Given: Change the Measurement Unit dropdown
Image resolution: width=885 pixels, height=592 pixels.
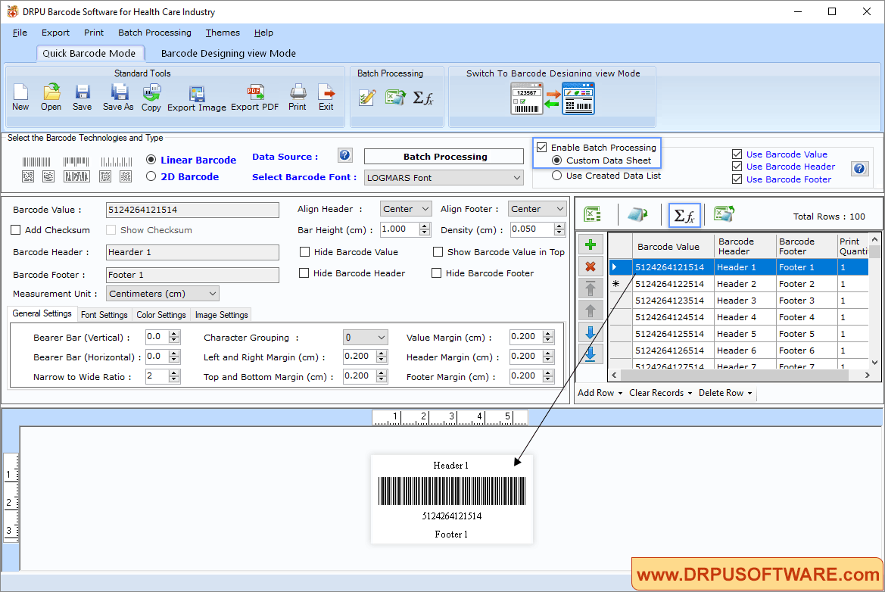Looking at the screenshot, I should click(x=162, y=293).
